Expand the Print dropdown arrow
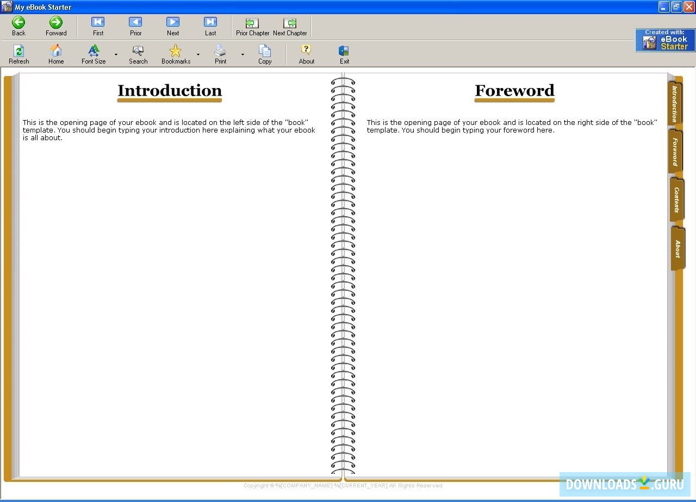This screenshot has height=502, width=696. click(x=243, y=55)
